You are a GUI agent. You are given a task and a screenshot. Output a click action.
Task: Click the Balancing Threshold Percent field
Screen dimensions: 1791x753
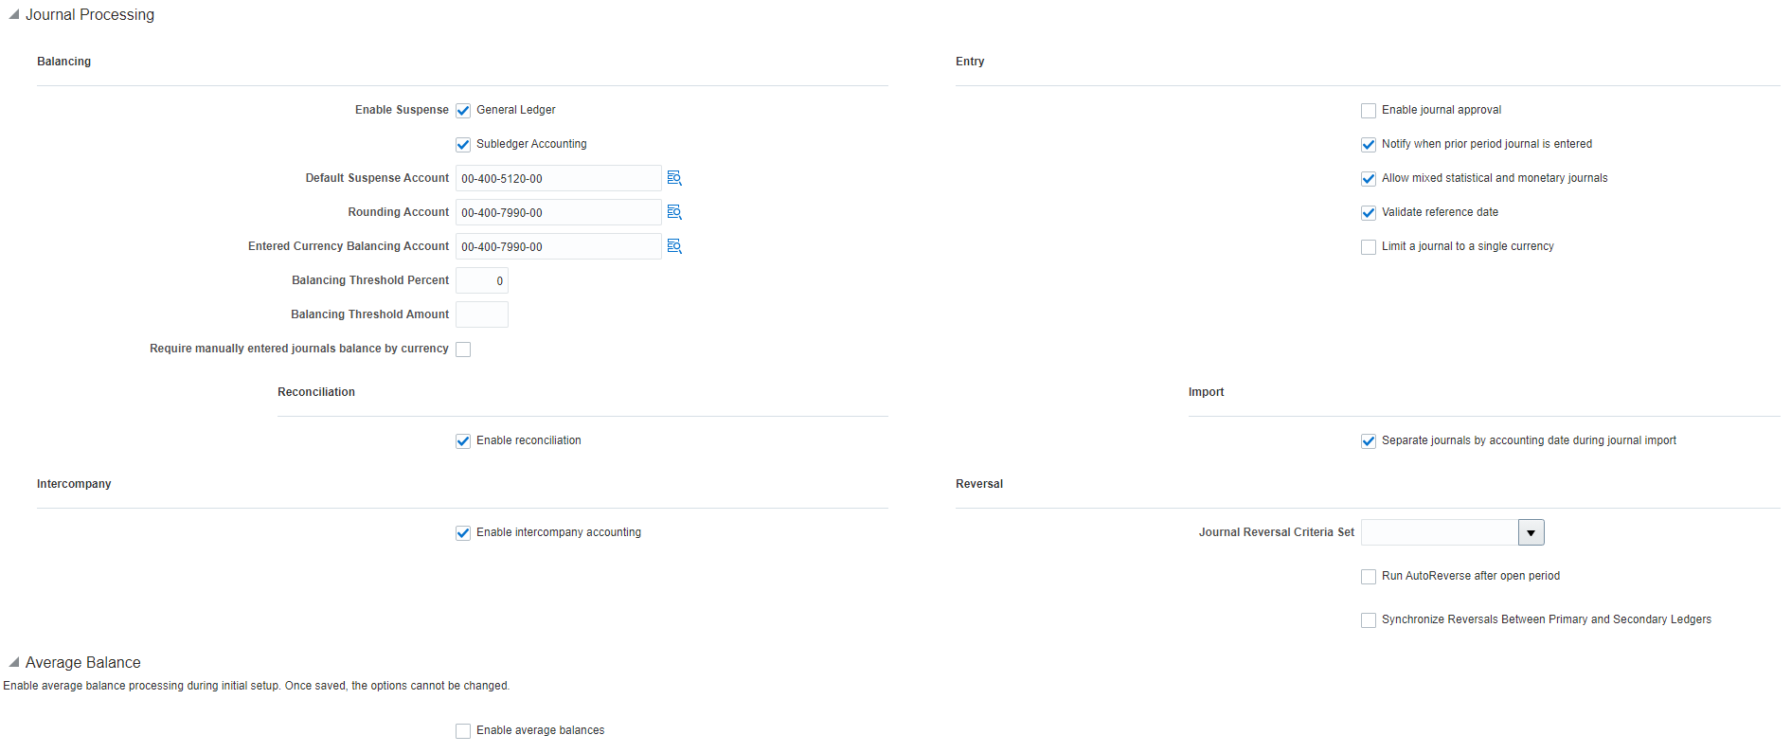click(x=481, y=280)
